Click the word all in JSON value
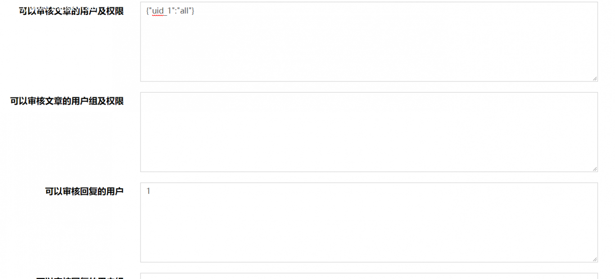 184,11
